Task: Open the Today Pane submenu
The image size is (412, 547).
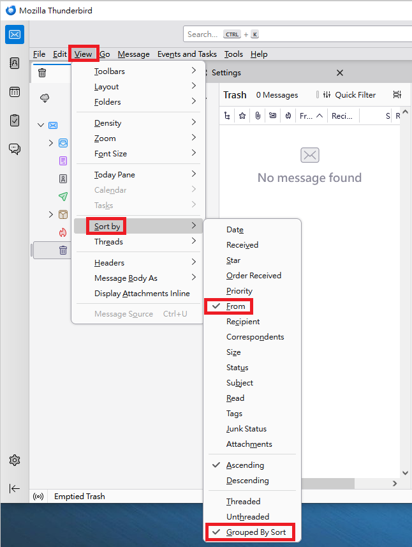Action: click(138, 174)
